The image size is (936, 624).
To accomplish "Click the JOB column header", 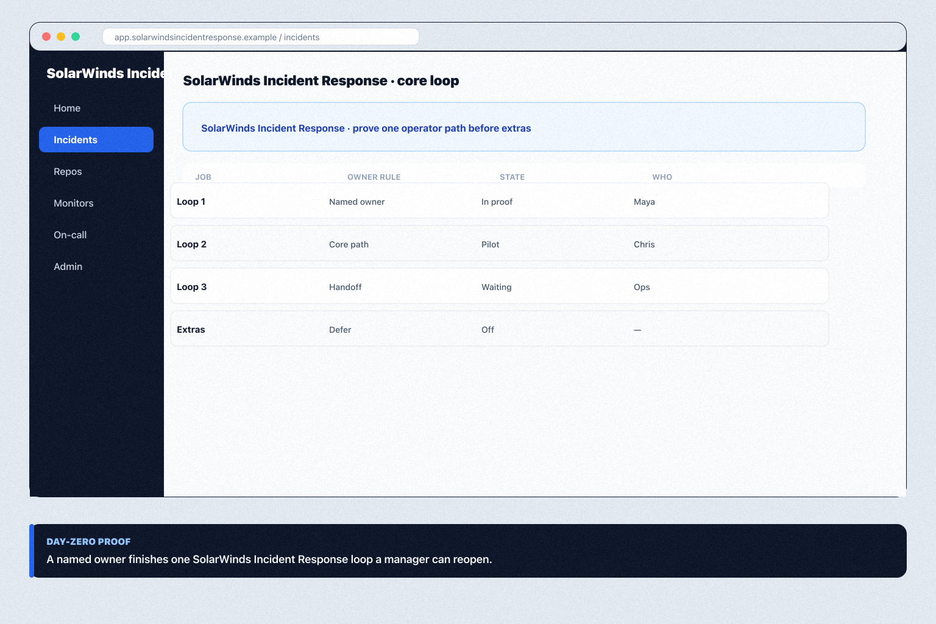I will tap(203, 177).
